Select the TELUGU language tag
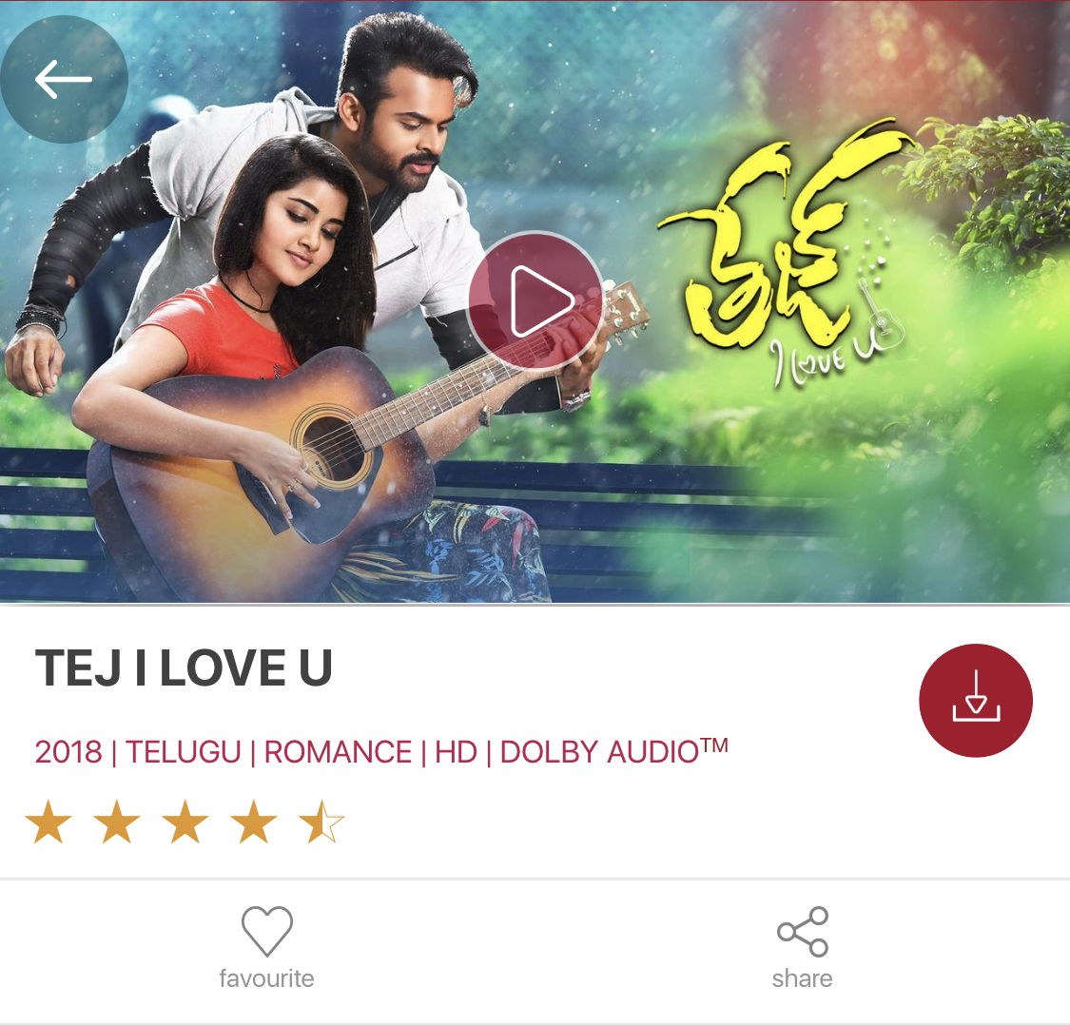Image resolution: width=1070 pixels, height=1025 pixels. point(184,752)
